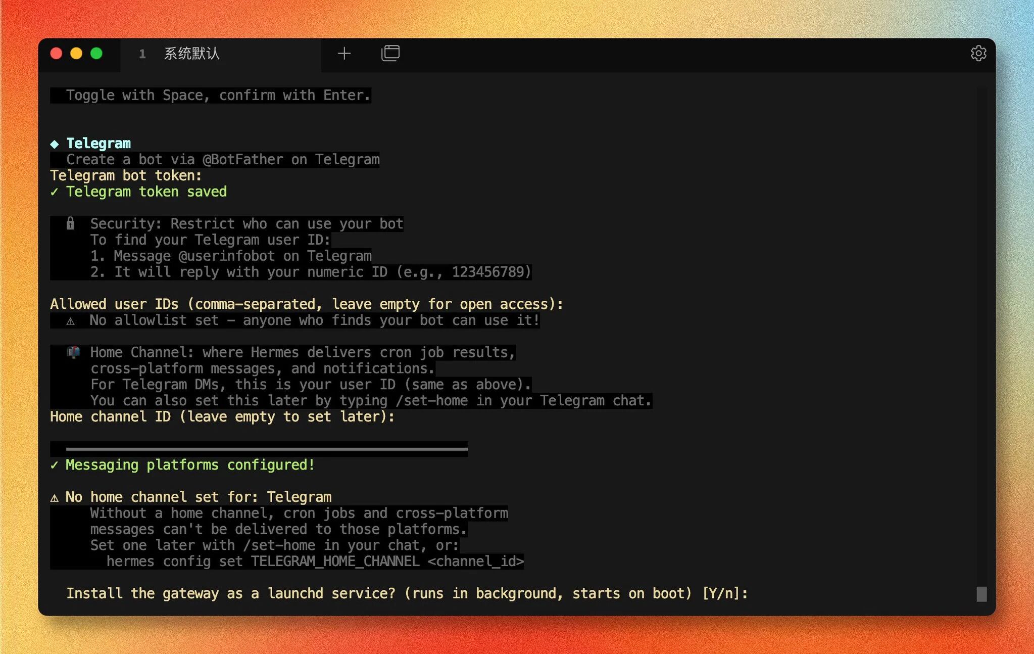Click the checkmark by Messaging platforms configured
This screenshot has width=1034, height=654.
(x=55, y=465)
